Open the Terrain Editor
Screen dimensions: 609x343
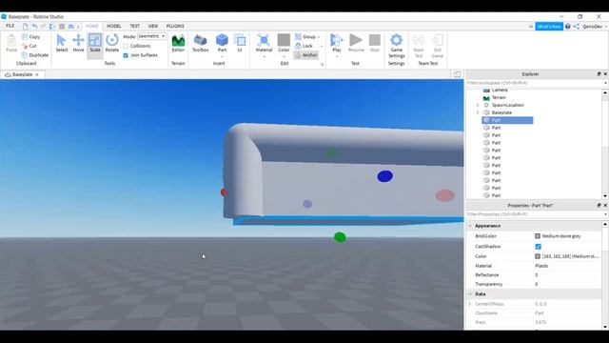(178, 43)
